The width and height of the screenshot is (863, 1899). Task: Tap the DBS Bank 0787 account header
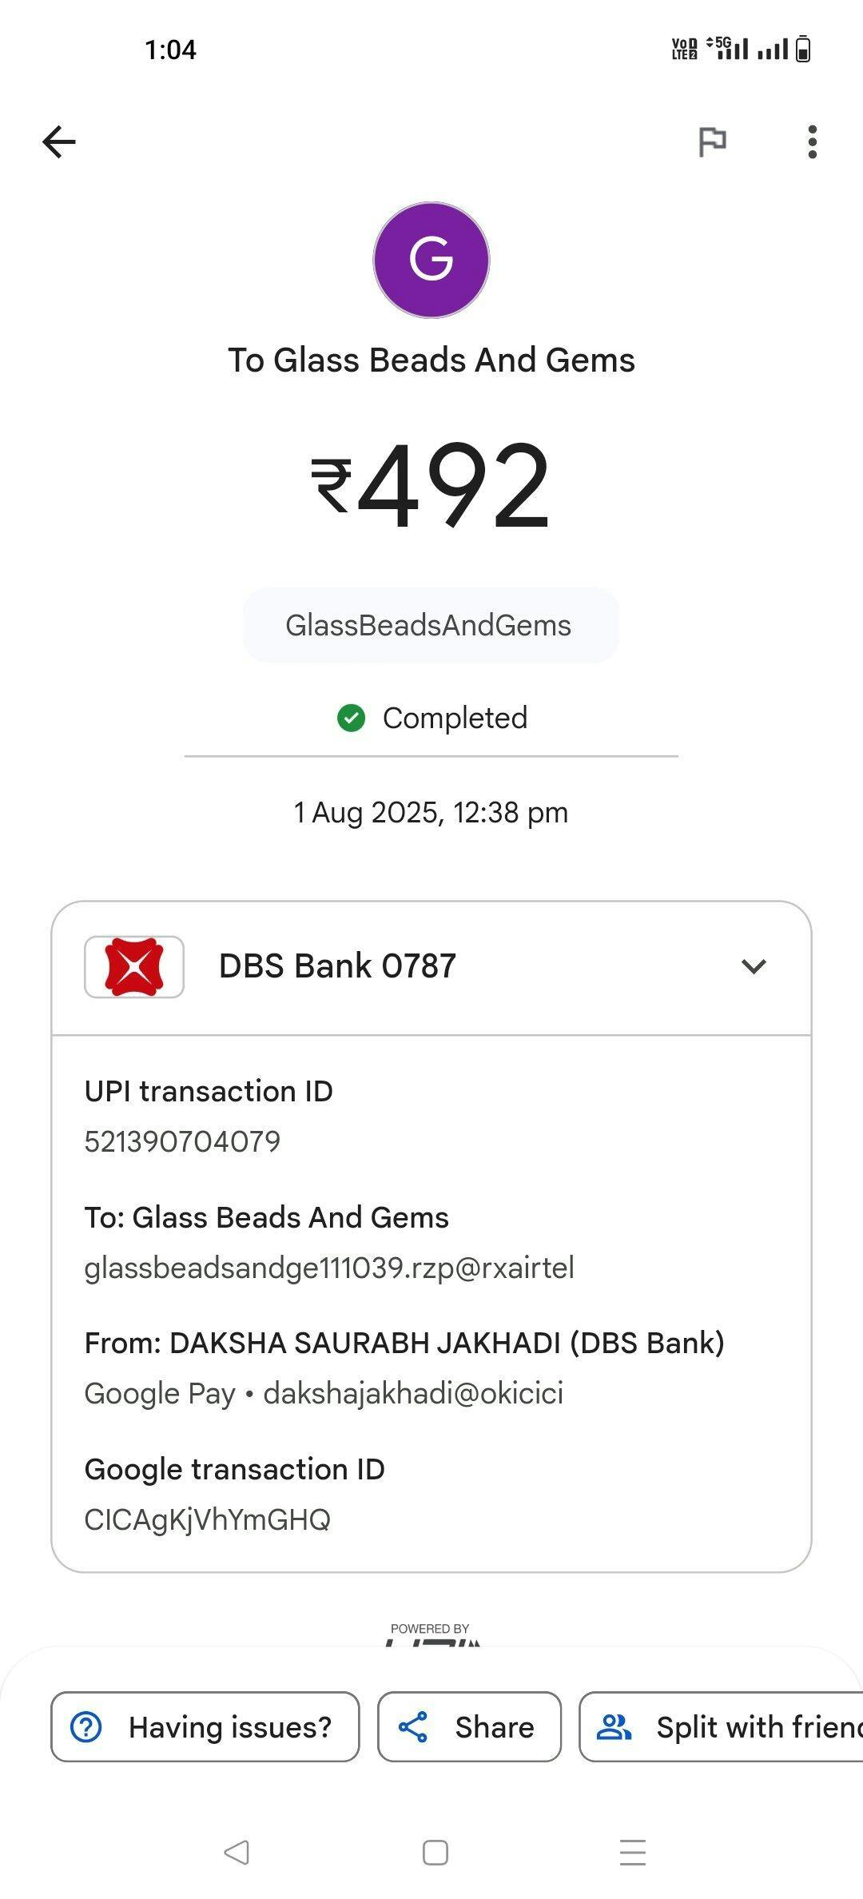[x=337, y=966]
